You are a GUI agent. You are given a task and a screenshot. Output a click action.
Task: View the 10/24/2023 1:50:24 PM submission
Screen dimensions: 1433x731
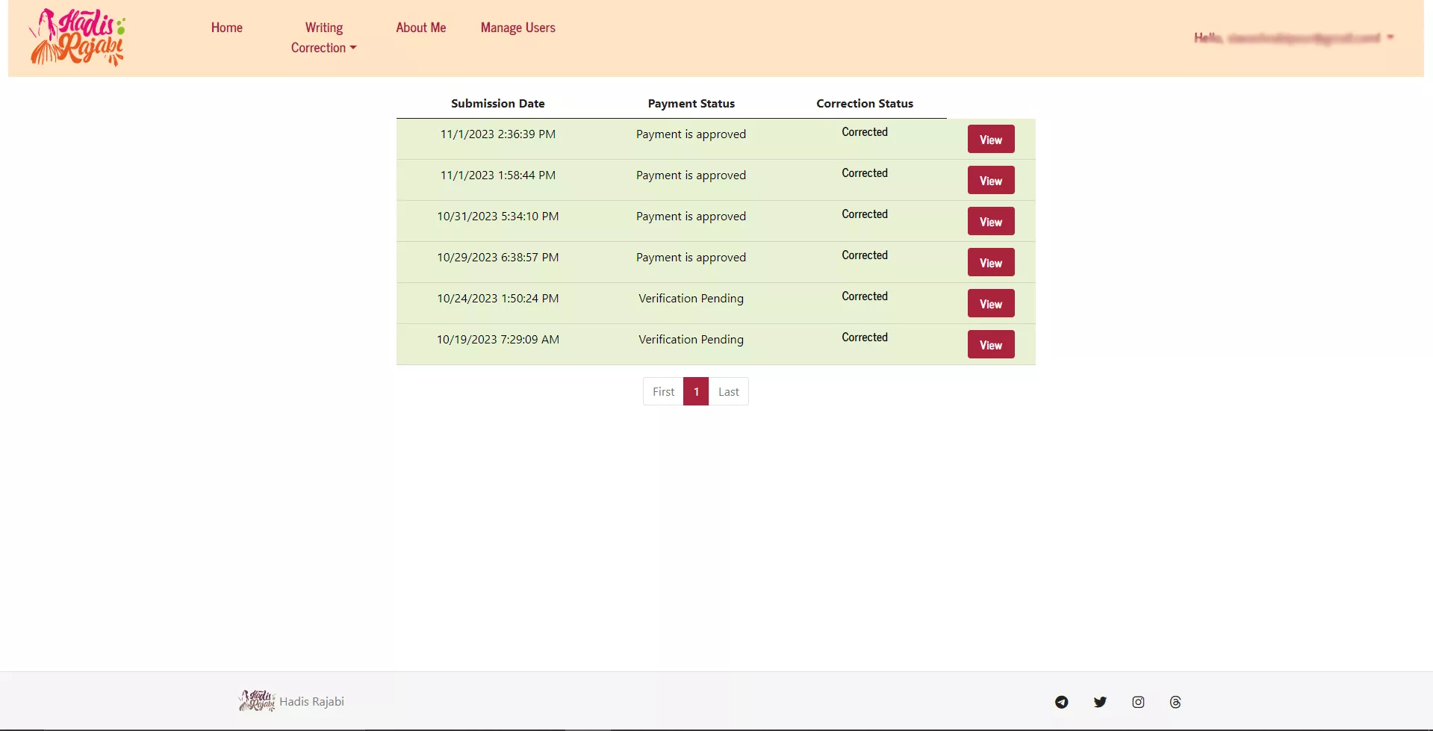point(990,304)
